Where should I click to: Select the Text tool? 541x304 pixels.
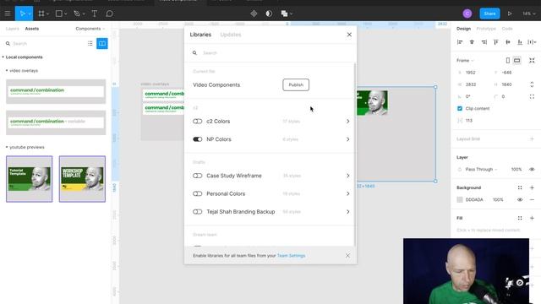pos(94,14)
